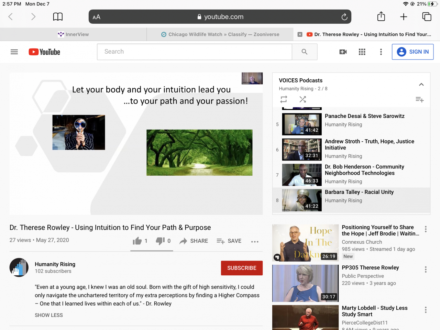
Task: Go forward with Safari's forward arrow
Action: click(x=33, y=16)
